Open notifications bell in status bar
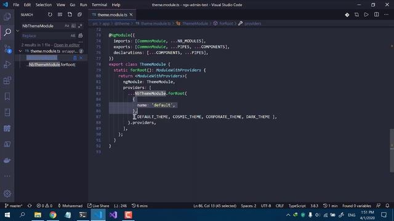 [387, 206]
